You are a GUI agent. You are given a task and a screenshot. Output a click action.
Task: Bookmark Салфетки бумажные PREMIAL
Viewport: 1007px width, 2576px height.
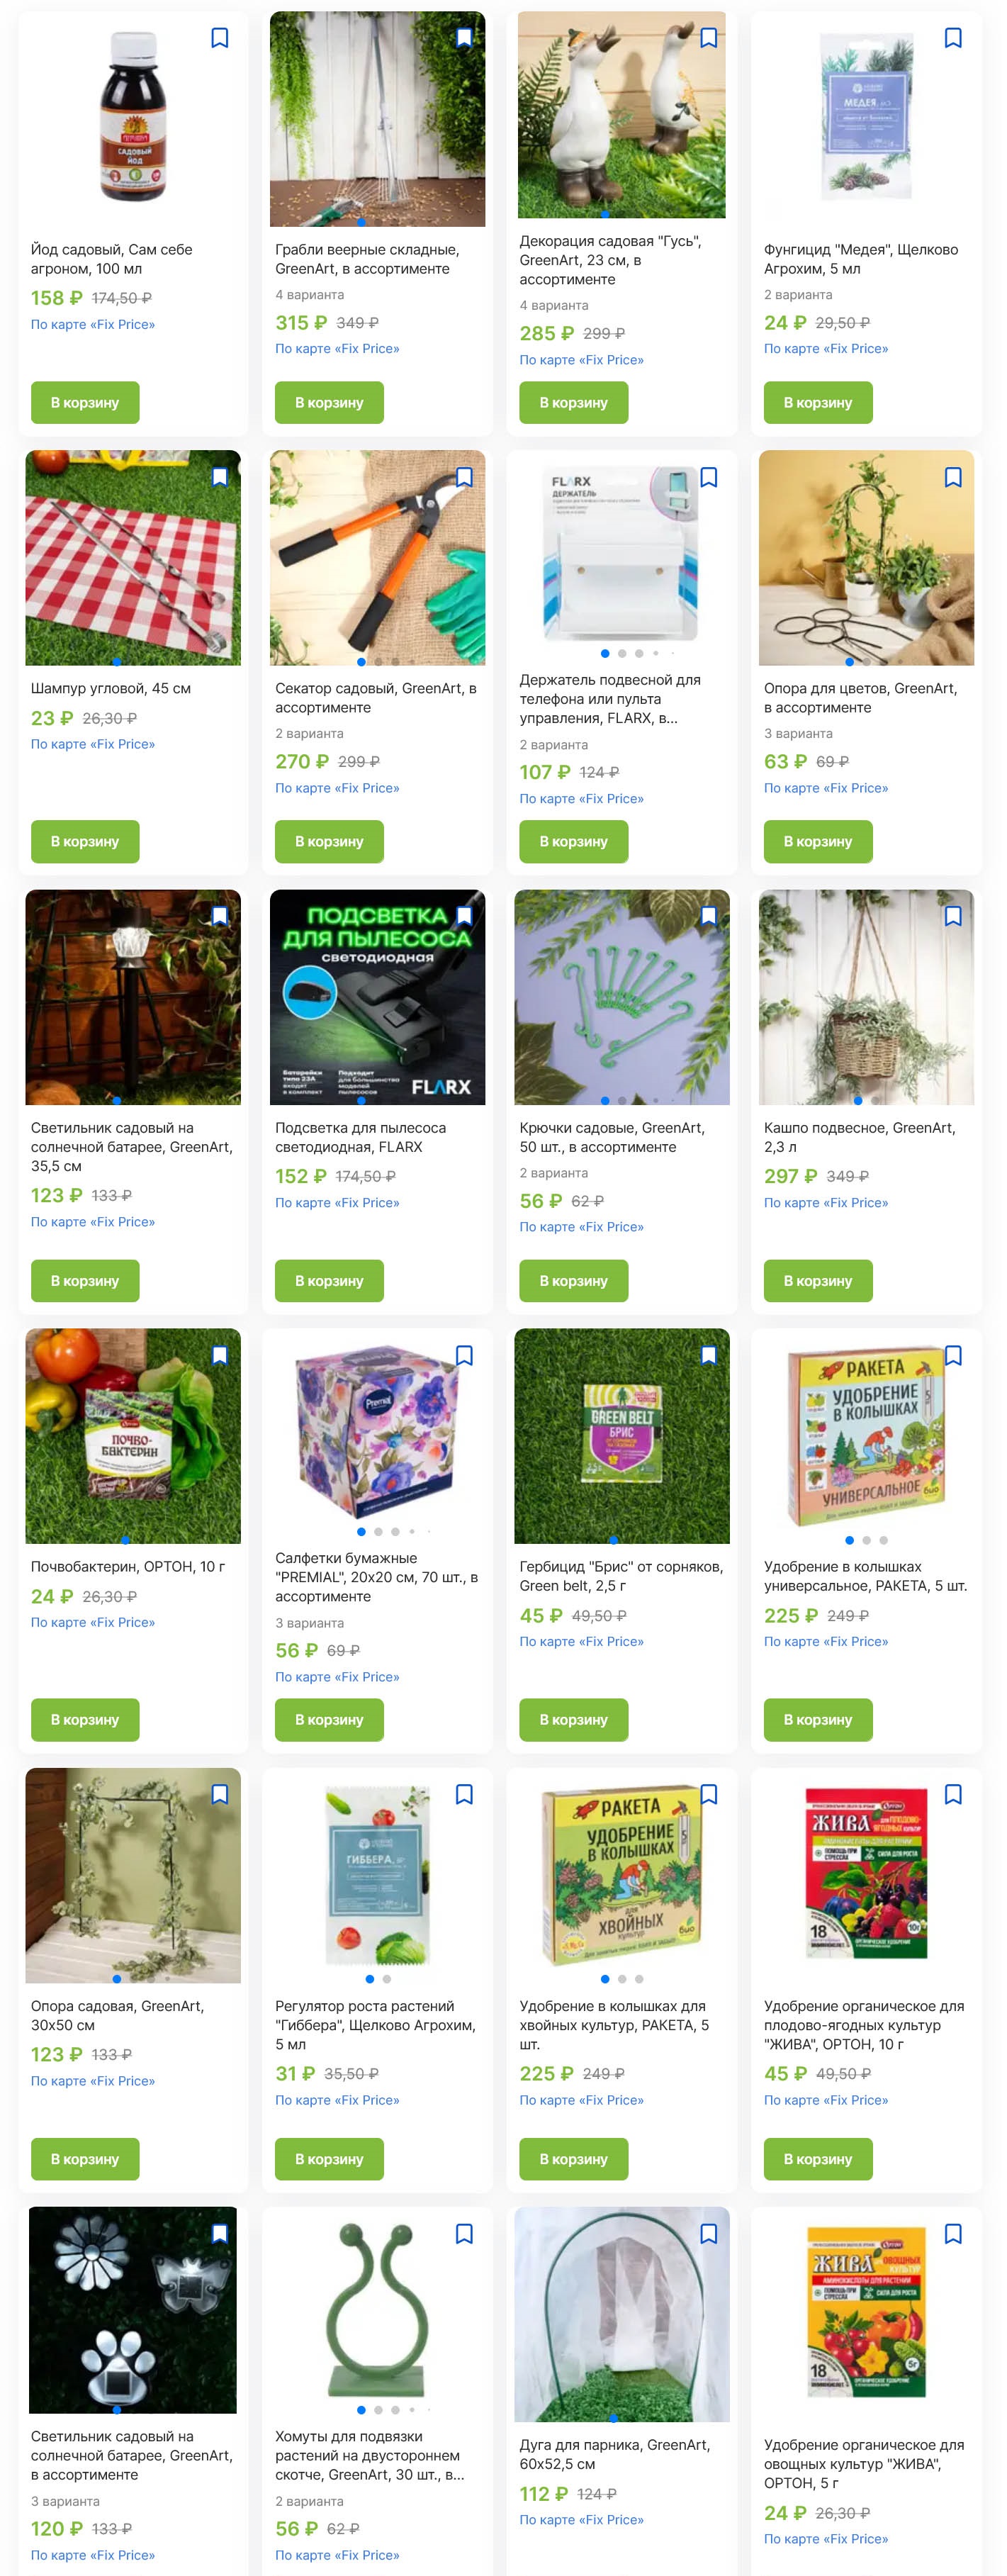[464, 1355]
